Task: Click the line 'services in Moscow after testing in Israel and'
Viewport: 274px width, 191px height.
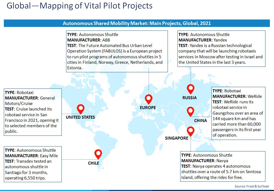Action: click(x=221, y=57)
